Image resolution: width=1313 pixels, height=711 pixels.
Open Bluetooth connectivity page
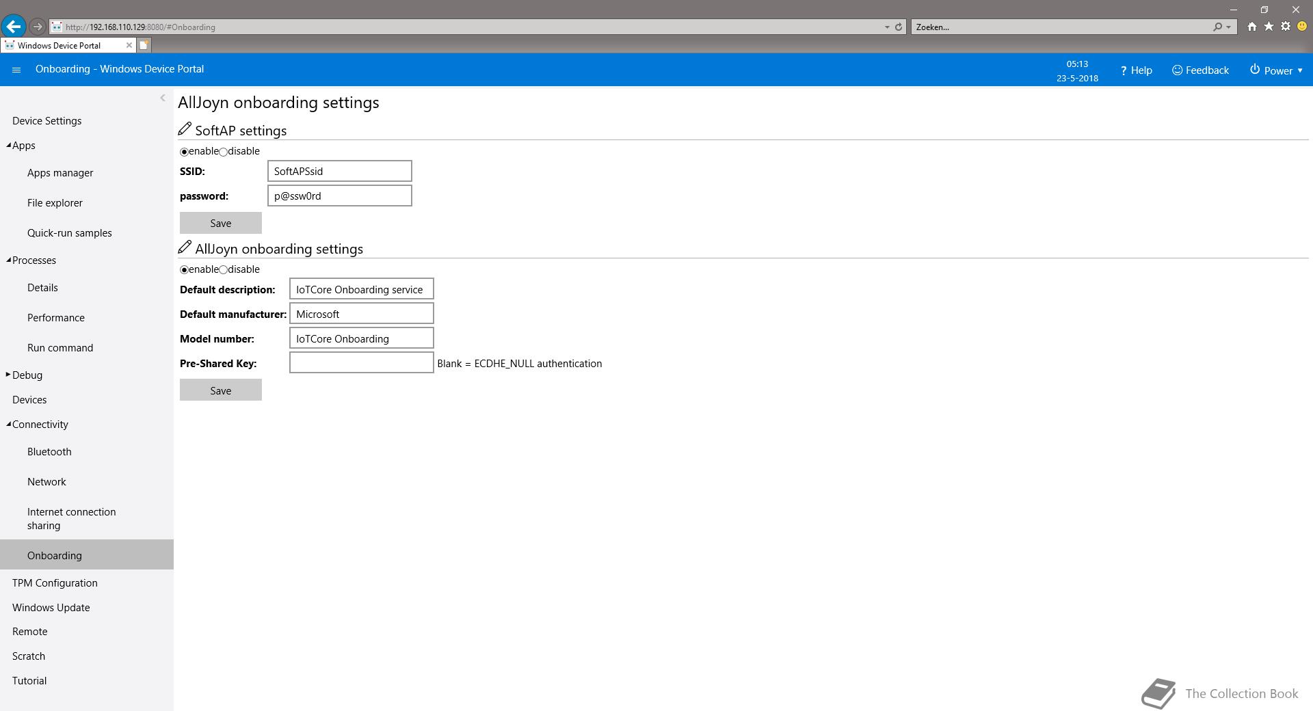[49, 452]
